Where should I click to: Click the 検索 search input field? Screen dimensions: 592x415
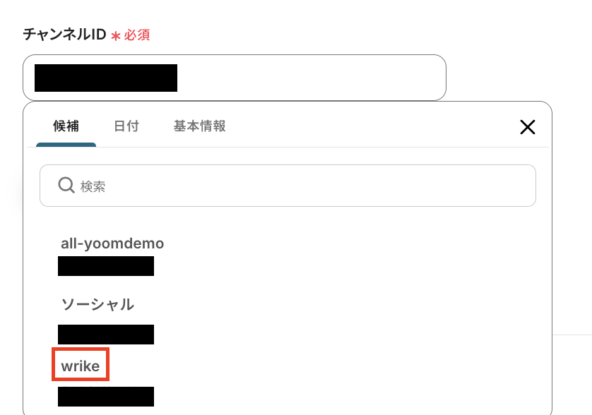pos(288,186)
